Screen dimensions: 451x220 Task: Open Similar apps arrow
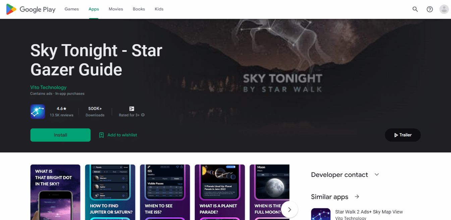point(357,197)
